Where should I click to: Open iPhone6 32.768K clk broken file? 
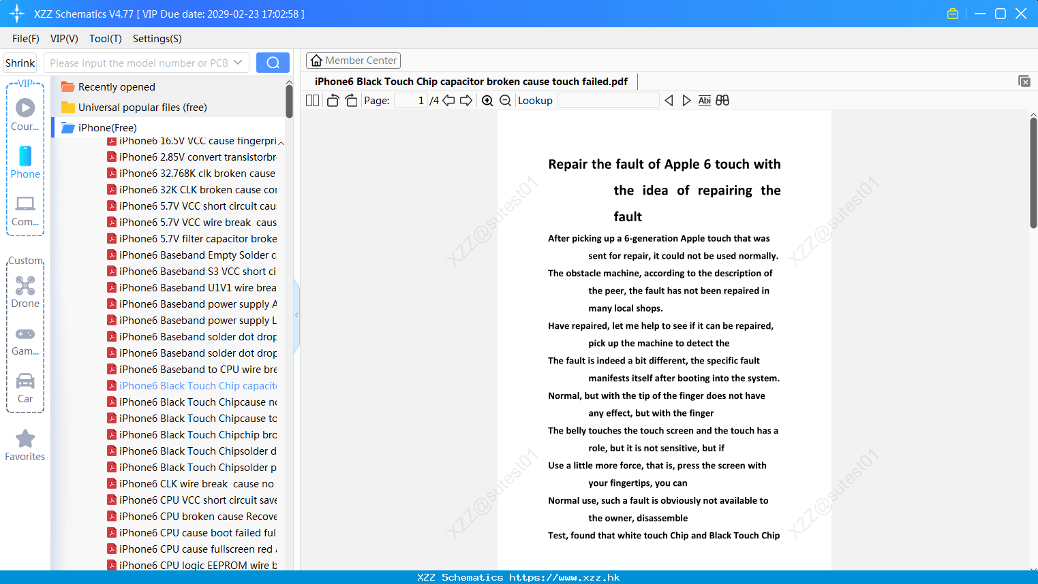click(x=192, y=174)
